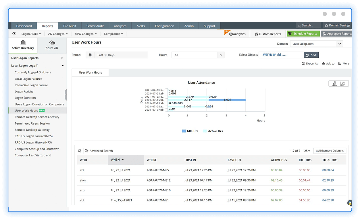This screenshot has height=220, width=360.
Task: Open the Server Audit tab
Action: (x=95, y=26)
